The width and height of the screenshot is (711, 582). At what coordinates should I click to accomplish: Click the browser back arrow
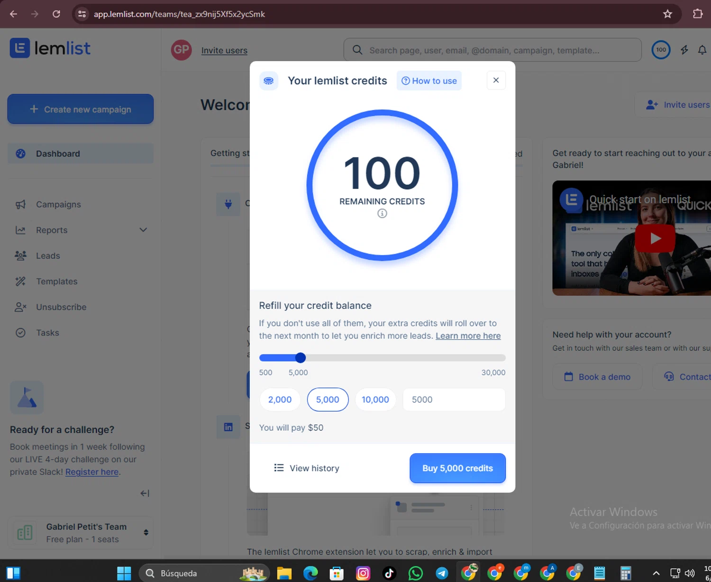[x=13, y=14]
